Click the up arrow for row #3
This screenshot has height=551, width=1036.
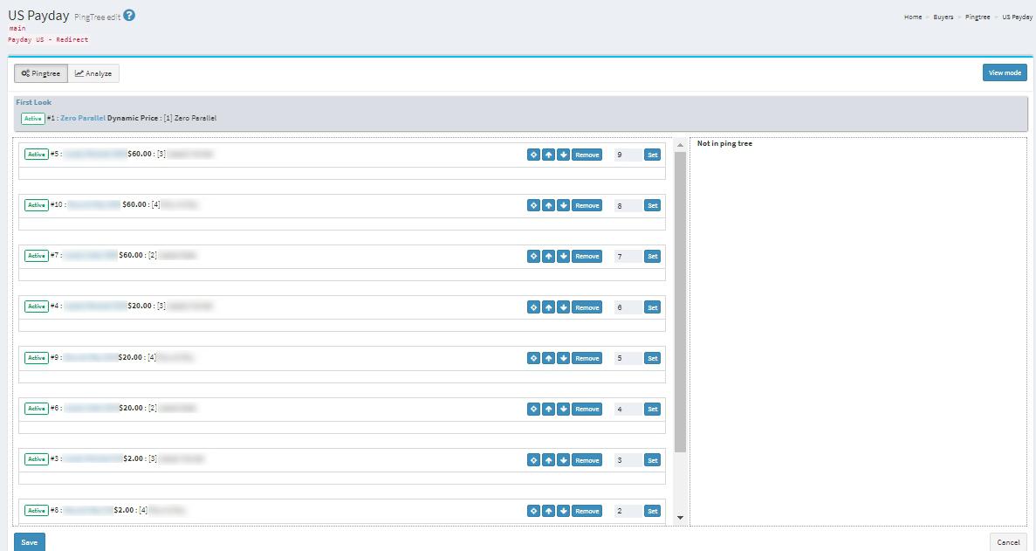pyautogui.click(x=548, y=460)
